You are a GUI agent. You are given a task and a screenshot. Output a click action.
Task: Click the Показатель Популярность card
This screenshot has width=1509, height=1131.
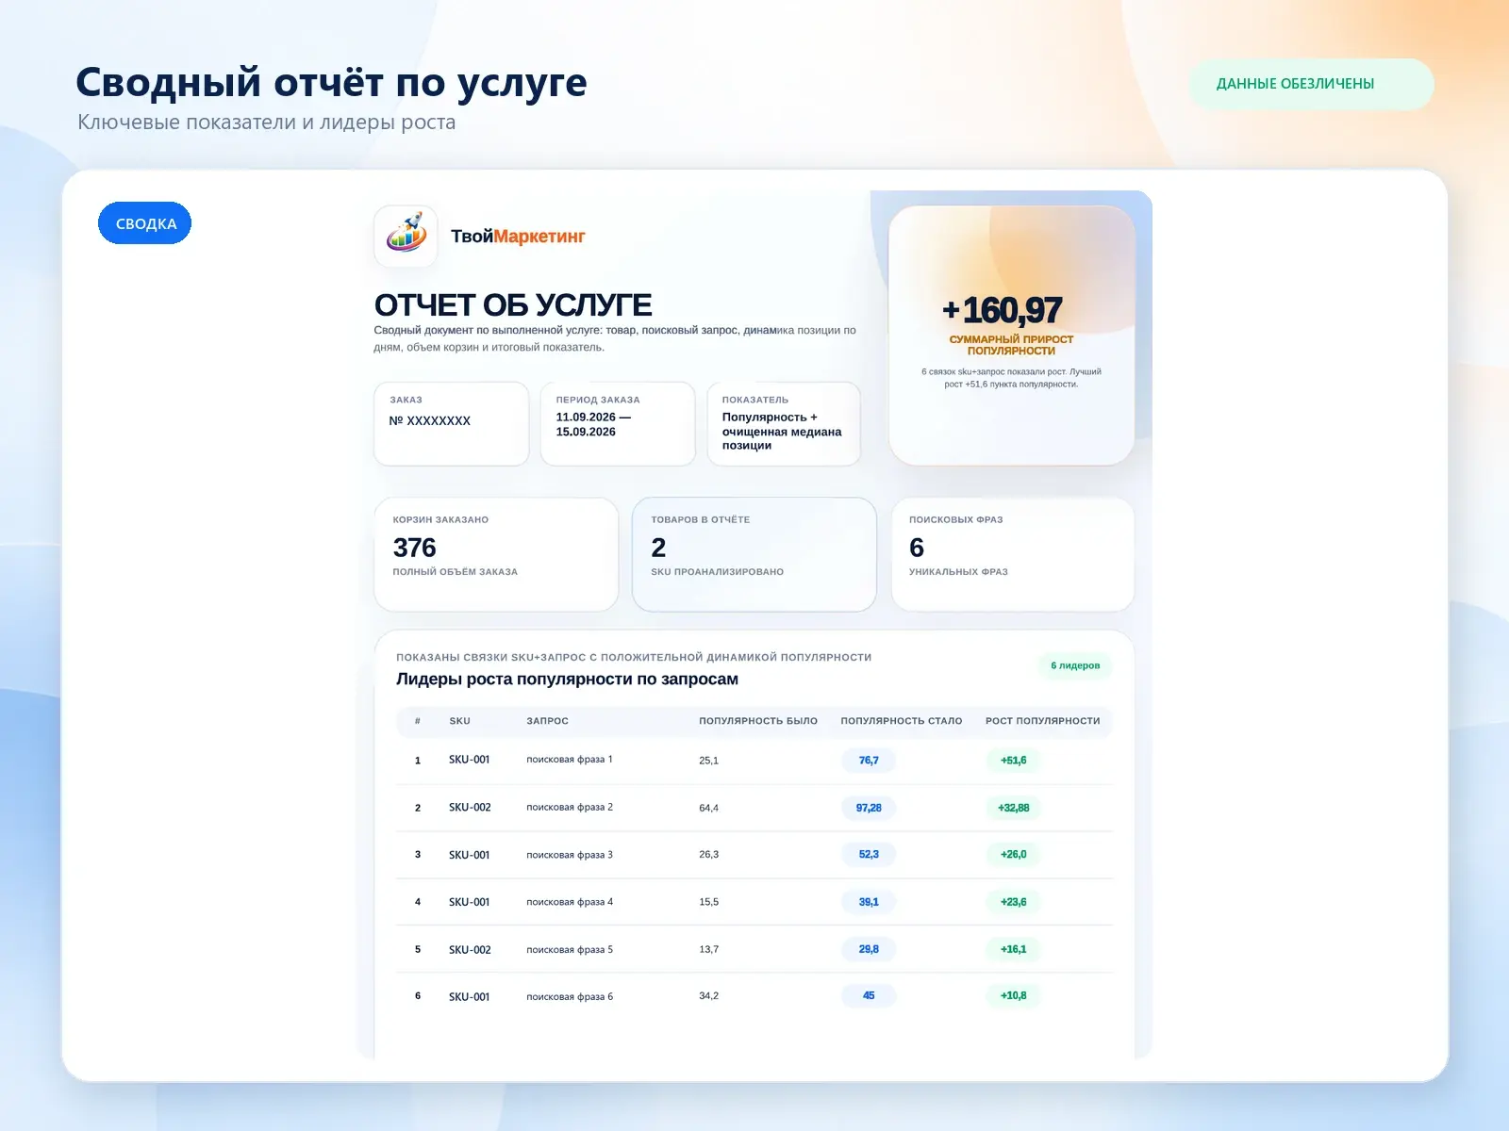tap(784, 423)
